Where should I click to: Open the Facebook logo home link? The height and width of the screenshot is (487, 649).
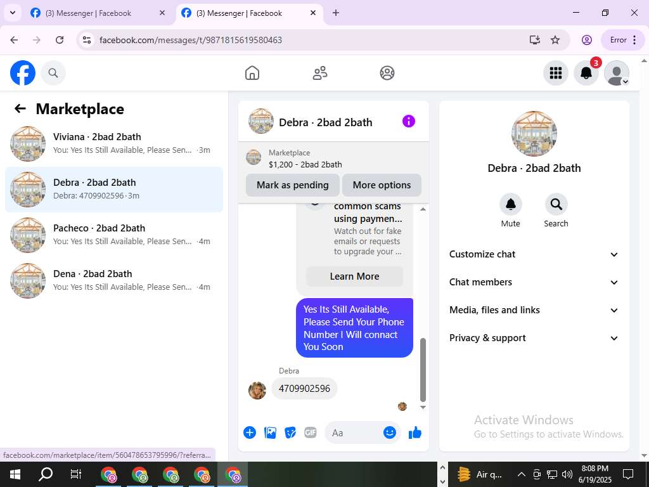(x=23, y=73)
